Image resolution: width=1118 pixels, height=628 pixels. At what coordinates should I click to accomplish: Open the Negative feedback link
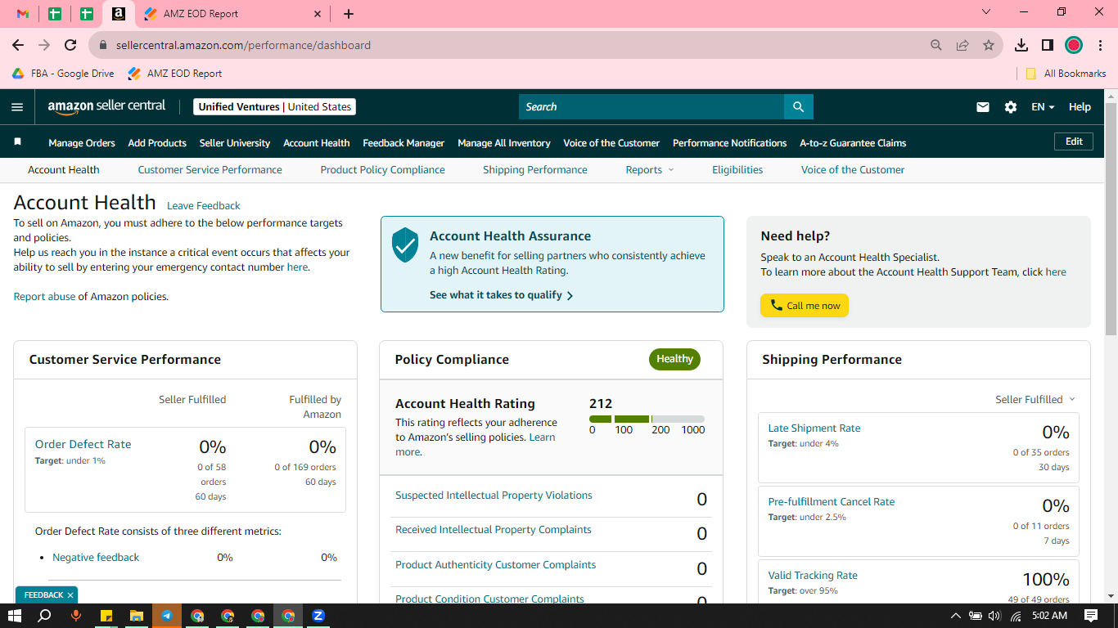point(96,558)
